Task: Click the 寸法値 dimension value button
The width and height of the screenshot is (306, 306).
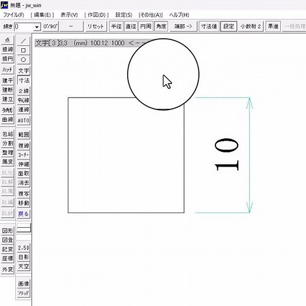Action: point(209,26)
